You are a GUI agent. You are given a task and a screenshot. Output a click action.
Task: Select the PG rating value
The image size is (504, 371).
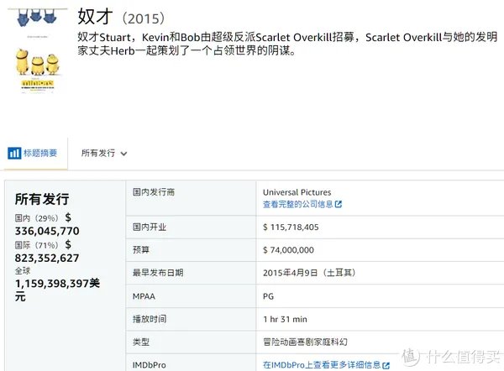(269, 296)
